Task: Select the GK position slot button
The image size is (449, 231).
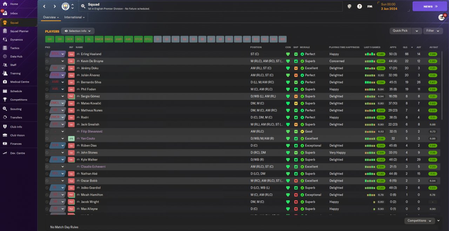Action: 49,39
